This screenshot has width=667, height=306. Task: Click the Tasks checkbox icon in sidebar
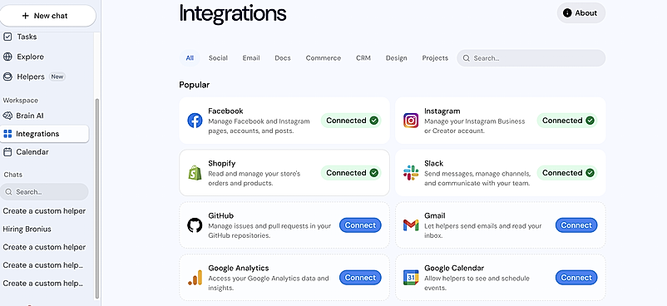(7, 37)
